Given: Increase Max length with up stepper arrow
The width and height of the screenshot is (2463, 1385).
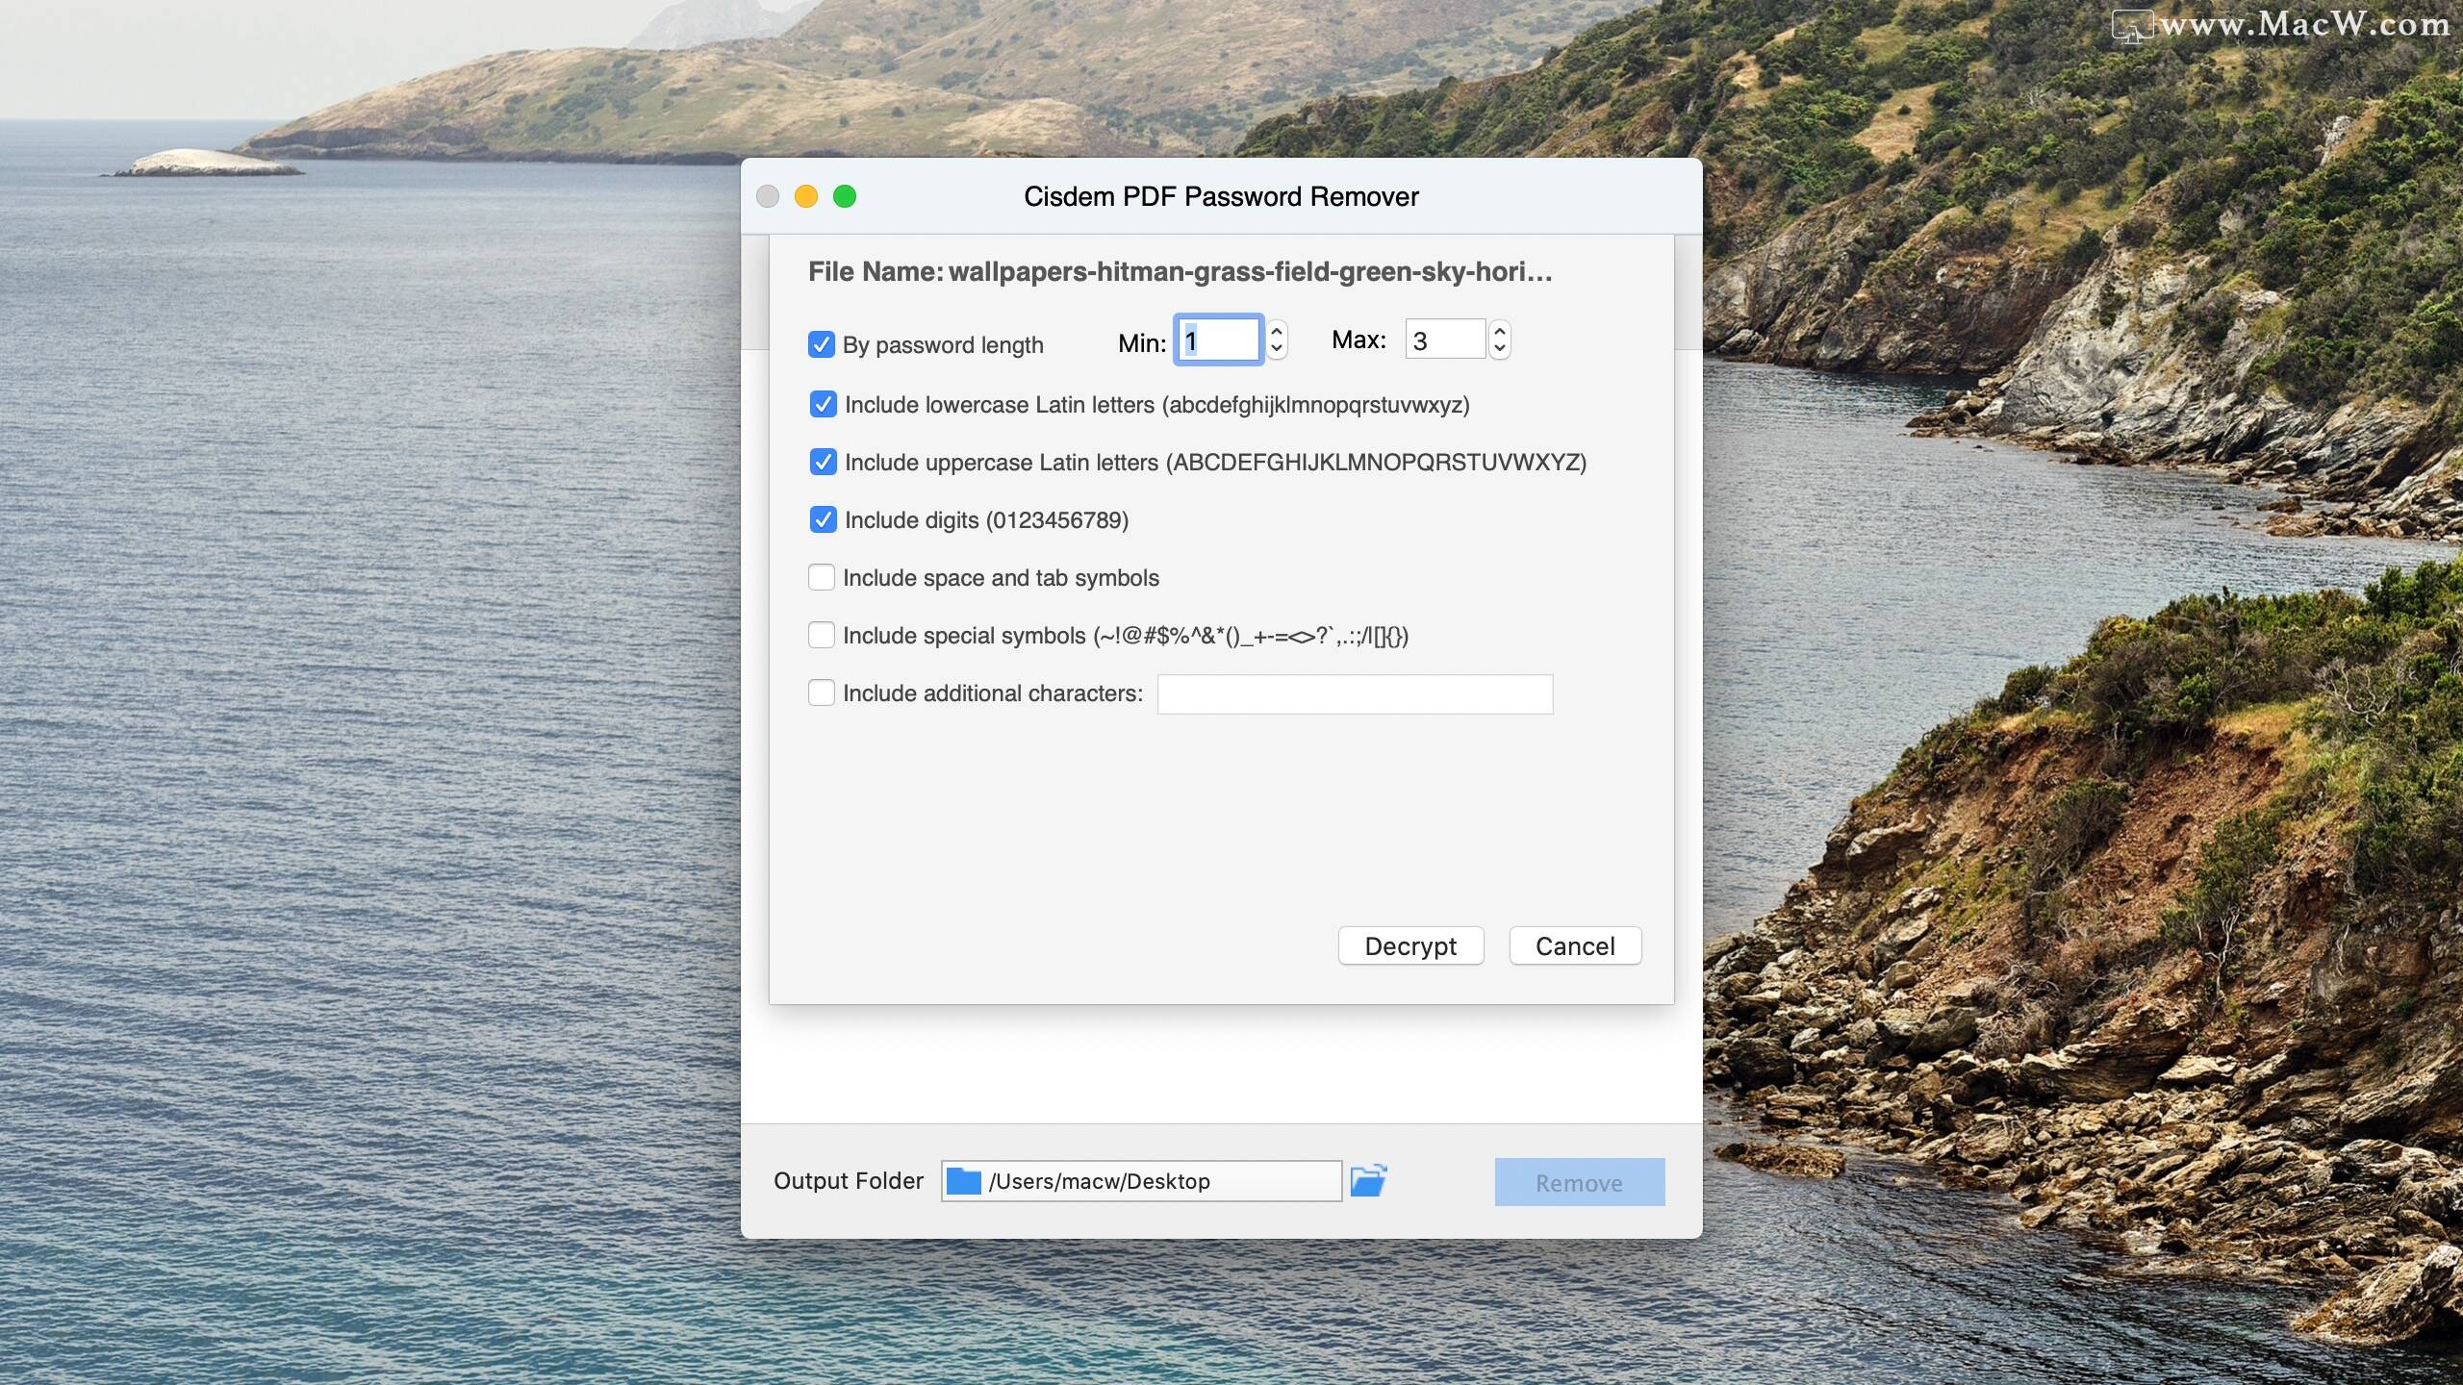Looking at the screenshot, I should tap(1499, 331).
